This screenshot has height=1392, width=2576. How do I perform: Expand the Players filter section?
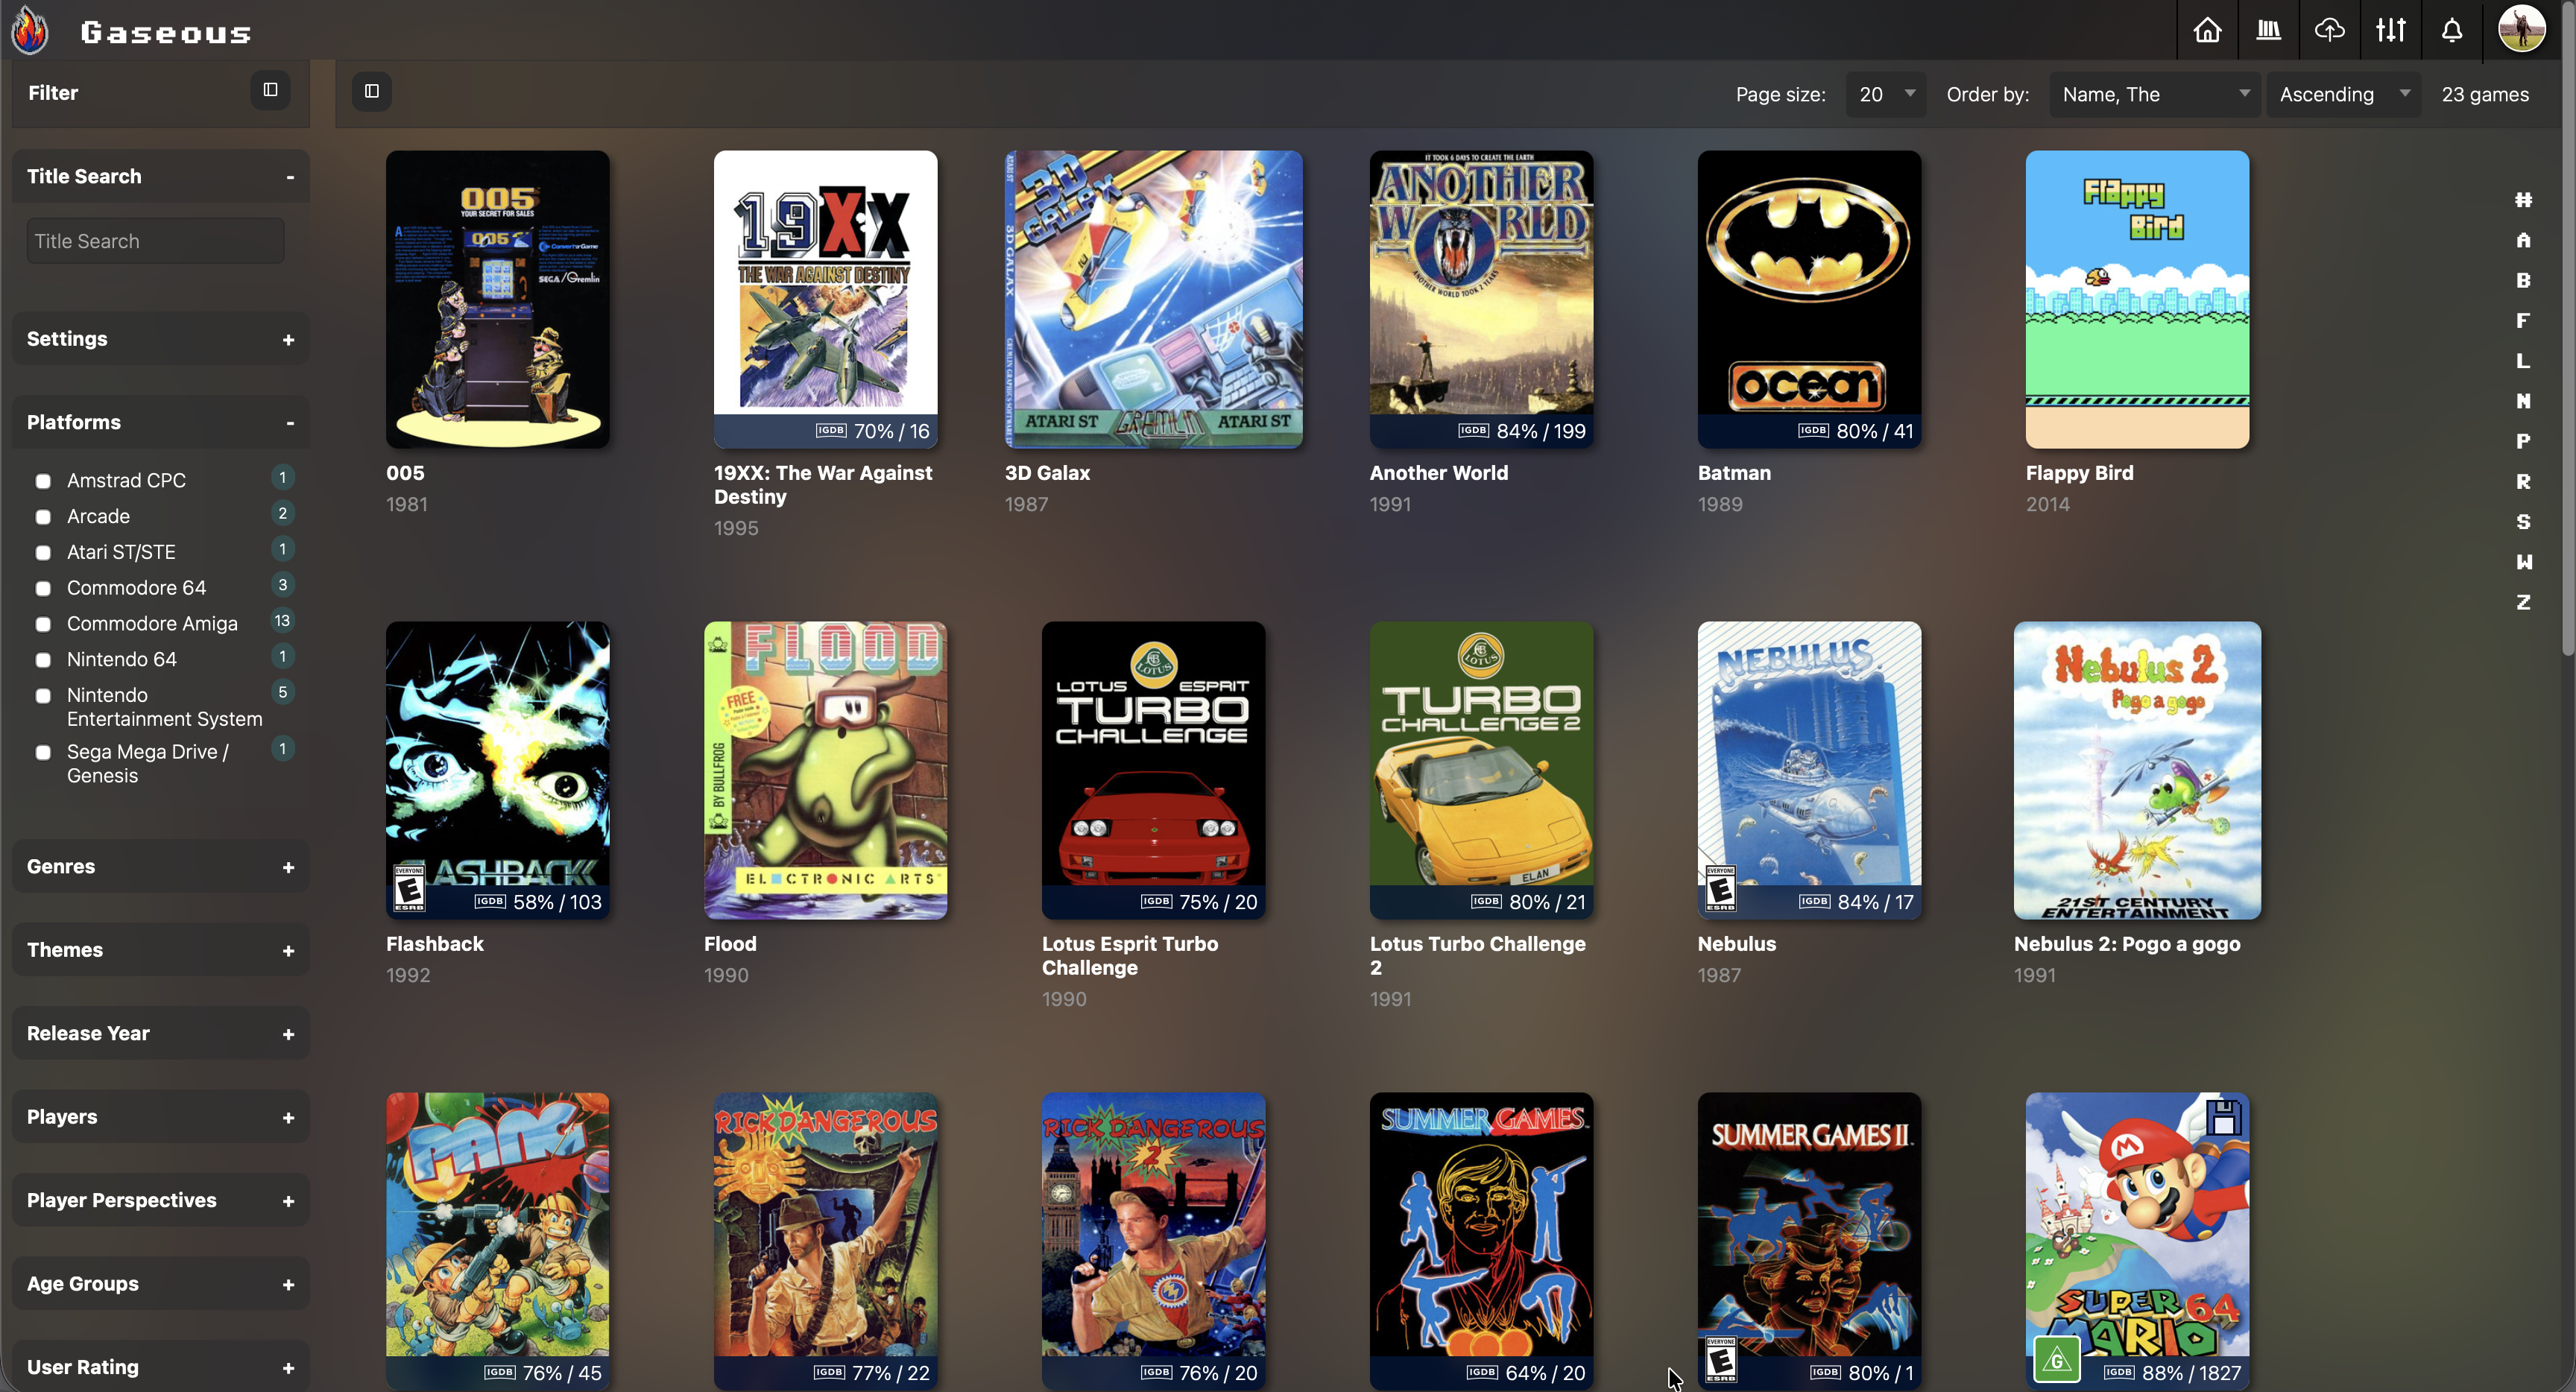click(288, 1118)
